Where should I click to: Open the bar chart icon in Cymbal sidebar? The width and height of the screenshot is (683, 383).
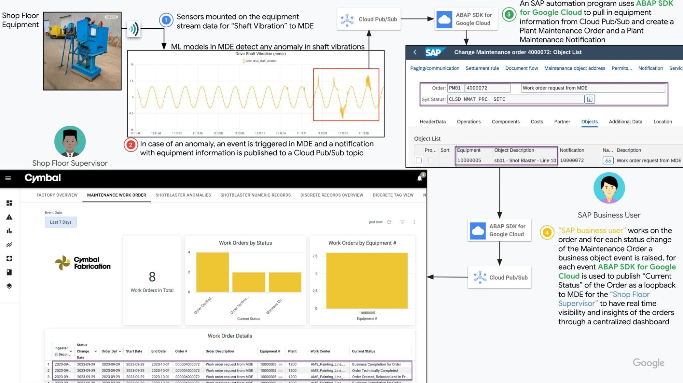9,231
